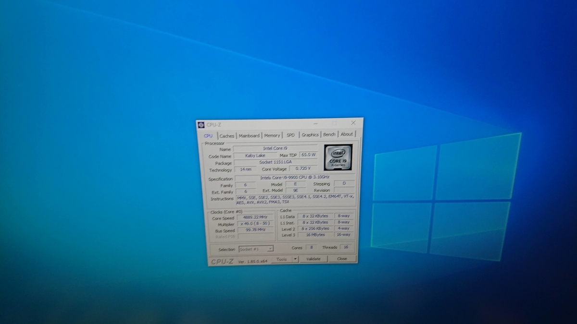Click the CPU-Z title bar app icon

(201, 125)
